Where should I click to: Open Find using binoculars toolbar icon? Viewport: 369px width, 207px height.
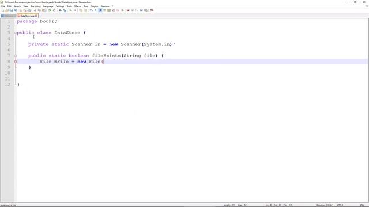pos(60,10)
